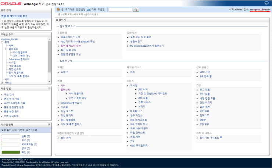Open XML 레지스트리 link
The image size is (272, 168).
[x=139, y=120]
